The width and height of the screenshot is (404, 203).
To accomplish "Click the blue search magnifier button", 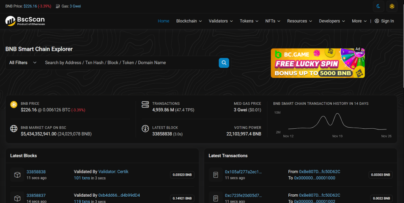I will 224,62.
